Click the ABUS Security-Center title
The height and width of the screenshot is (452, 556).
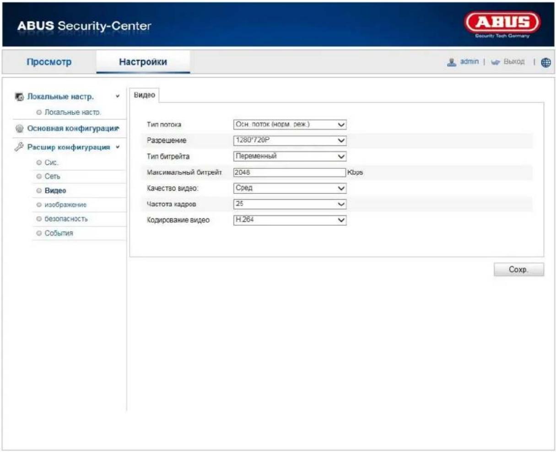(84, 26)
